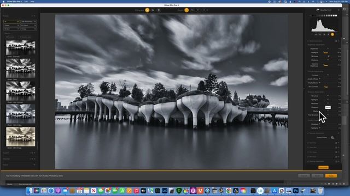Open Safari from the Dock
The image size is (350, 196).
click(x=51, y=191)
